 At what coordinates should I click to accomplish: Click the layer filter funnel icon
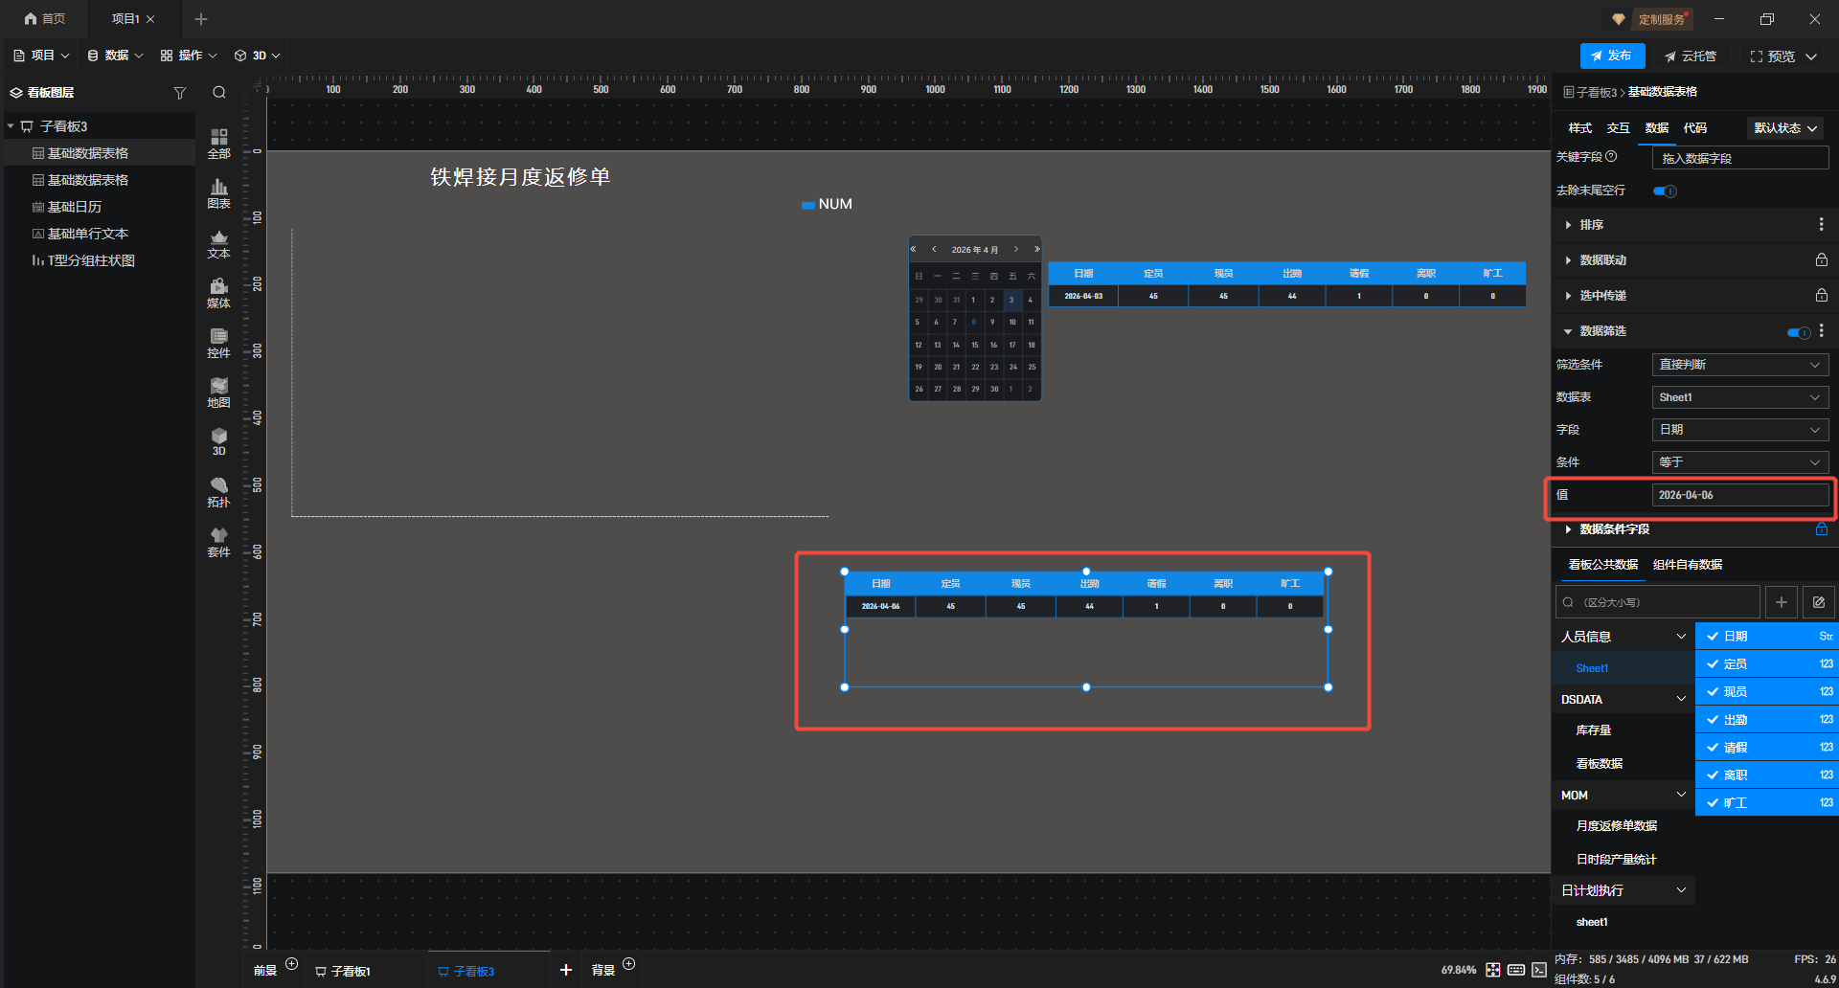pyautogui.click(x=179, y=93)
